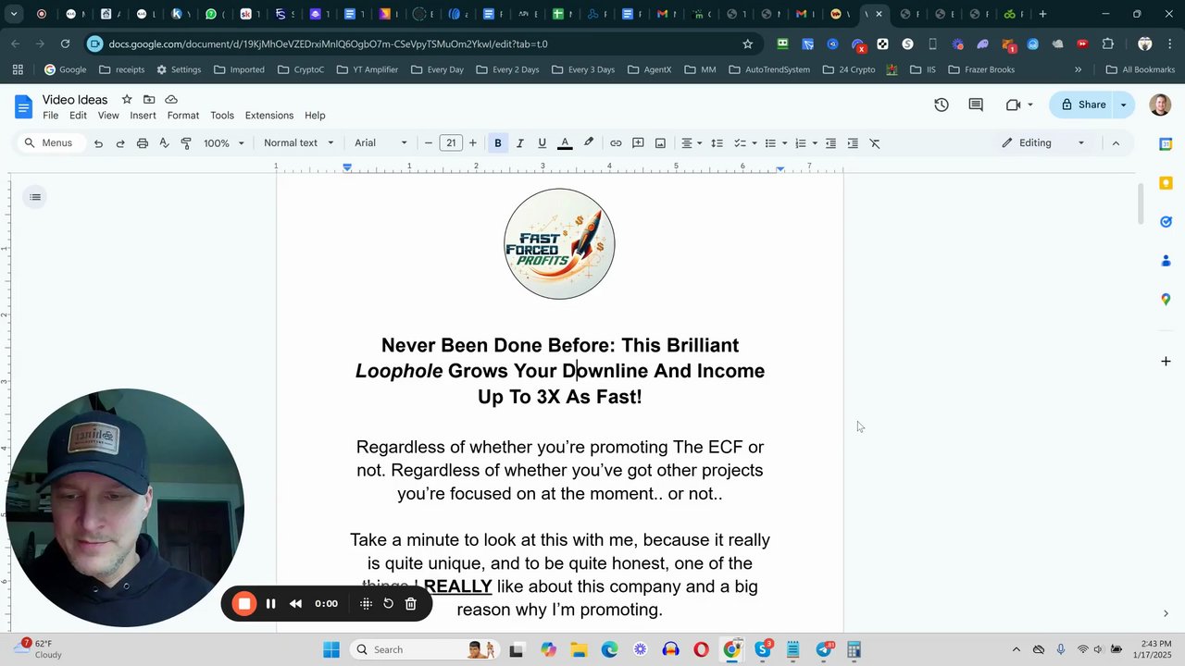Screen dimensions: 1185x666
Task: Show all comments in the document
Action: click(x=976, y=105)
